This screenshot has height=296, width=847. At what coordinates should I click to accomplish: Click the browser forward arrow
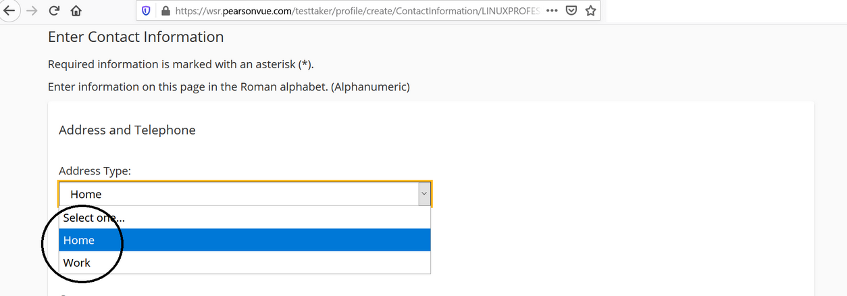coord(31,11)
